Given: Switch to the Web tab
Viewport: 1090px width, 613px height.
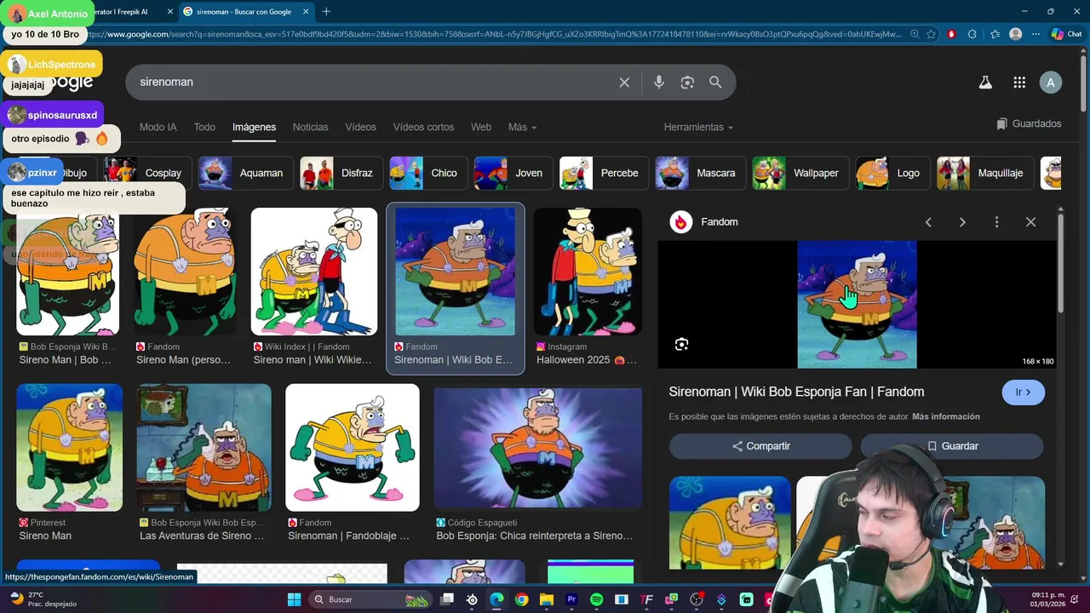Looking at the screenshot, I should pyautogui.click(x=481, y=127).
